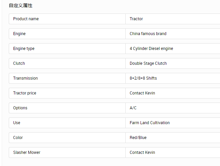Edit Contact Kevin value for Tractor price

click(x=173, y=93)
